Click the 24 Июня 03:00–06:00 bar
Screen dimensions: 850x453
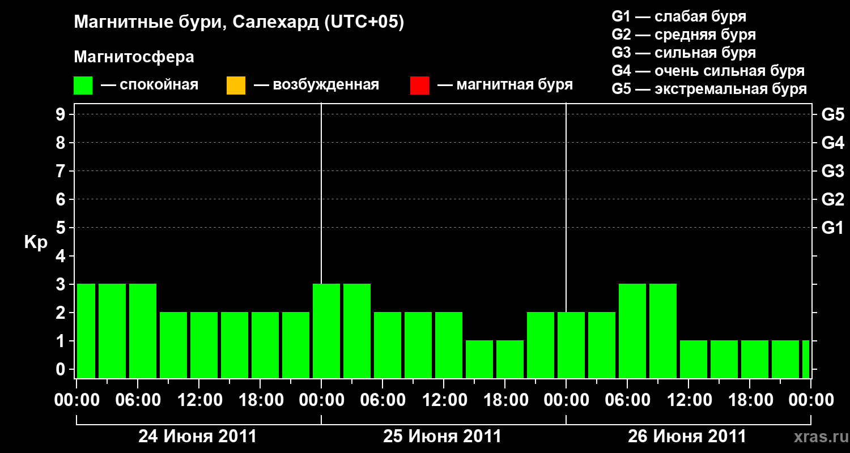[x=112, y=331]
